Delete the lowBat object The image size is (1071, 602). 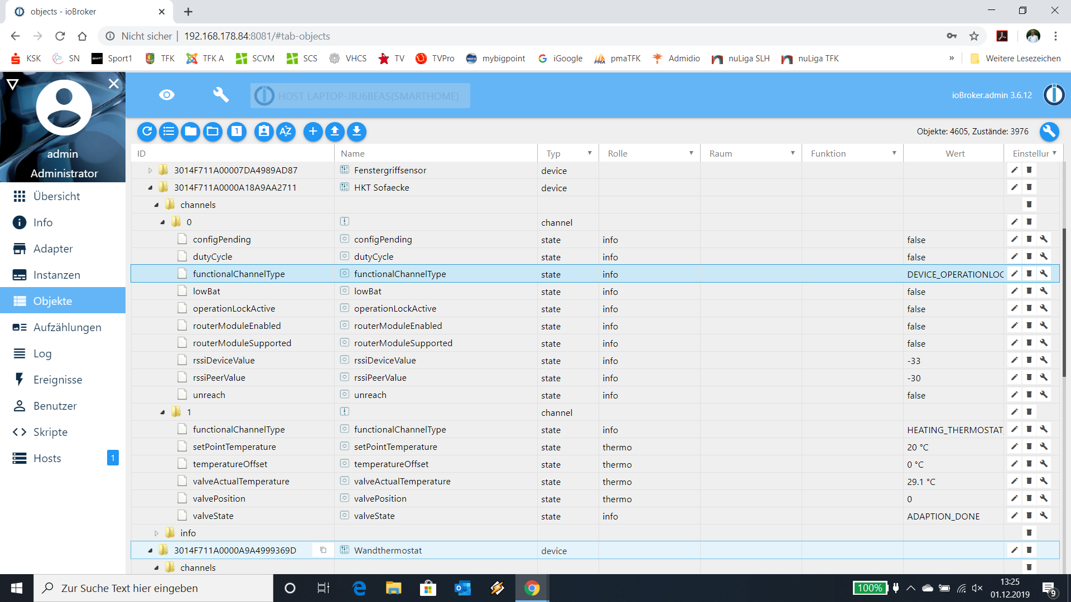point(1029,291)
